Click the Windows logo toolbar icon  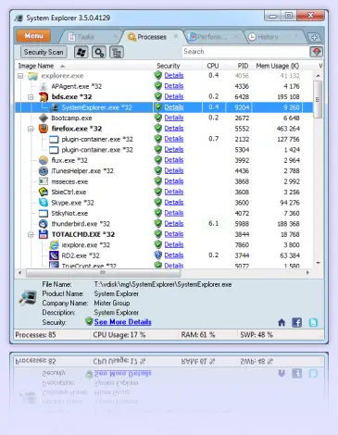coord(81,52)
